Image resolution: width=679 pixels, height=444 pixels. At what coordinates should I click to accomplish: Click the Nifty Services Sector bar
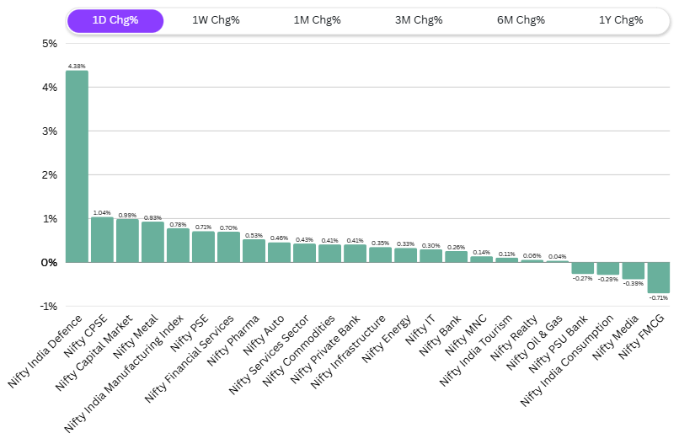pos(304,253)
